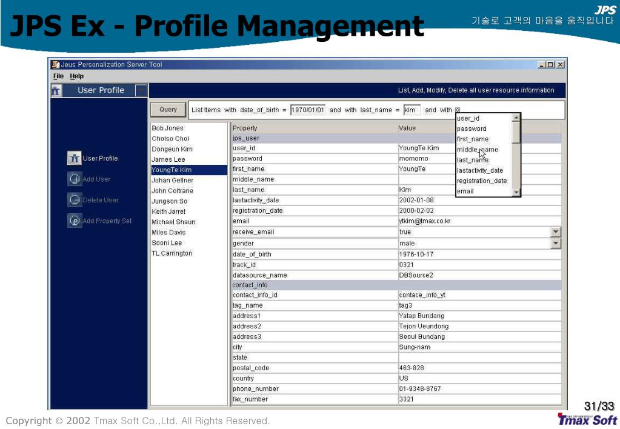Click the Query button

168,110
